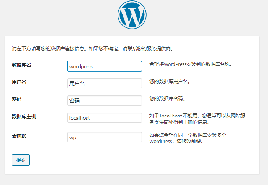Click the bold 表前缀 label
The height and width of the screenshot is (185, 268).
pos(19,136)
